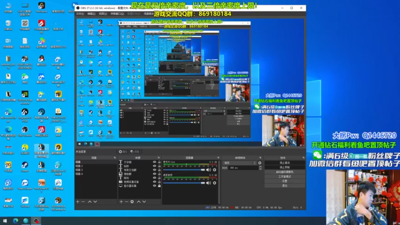Remove the selected scene with the minus icon
Image resolution: width=400 pixels, height=225 pixels.
[83, 201]
